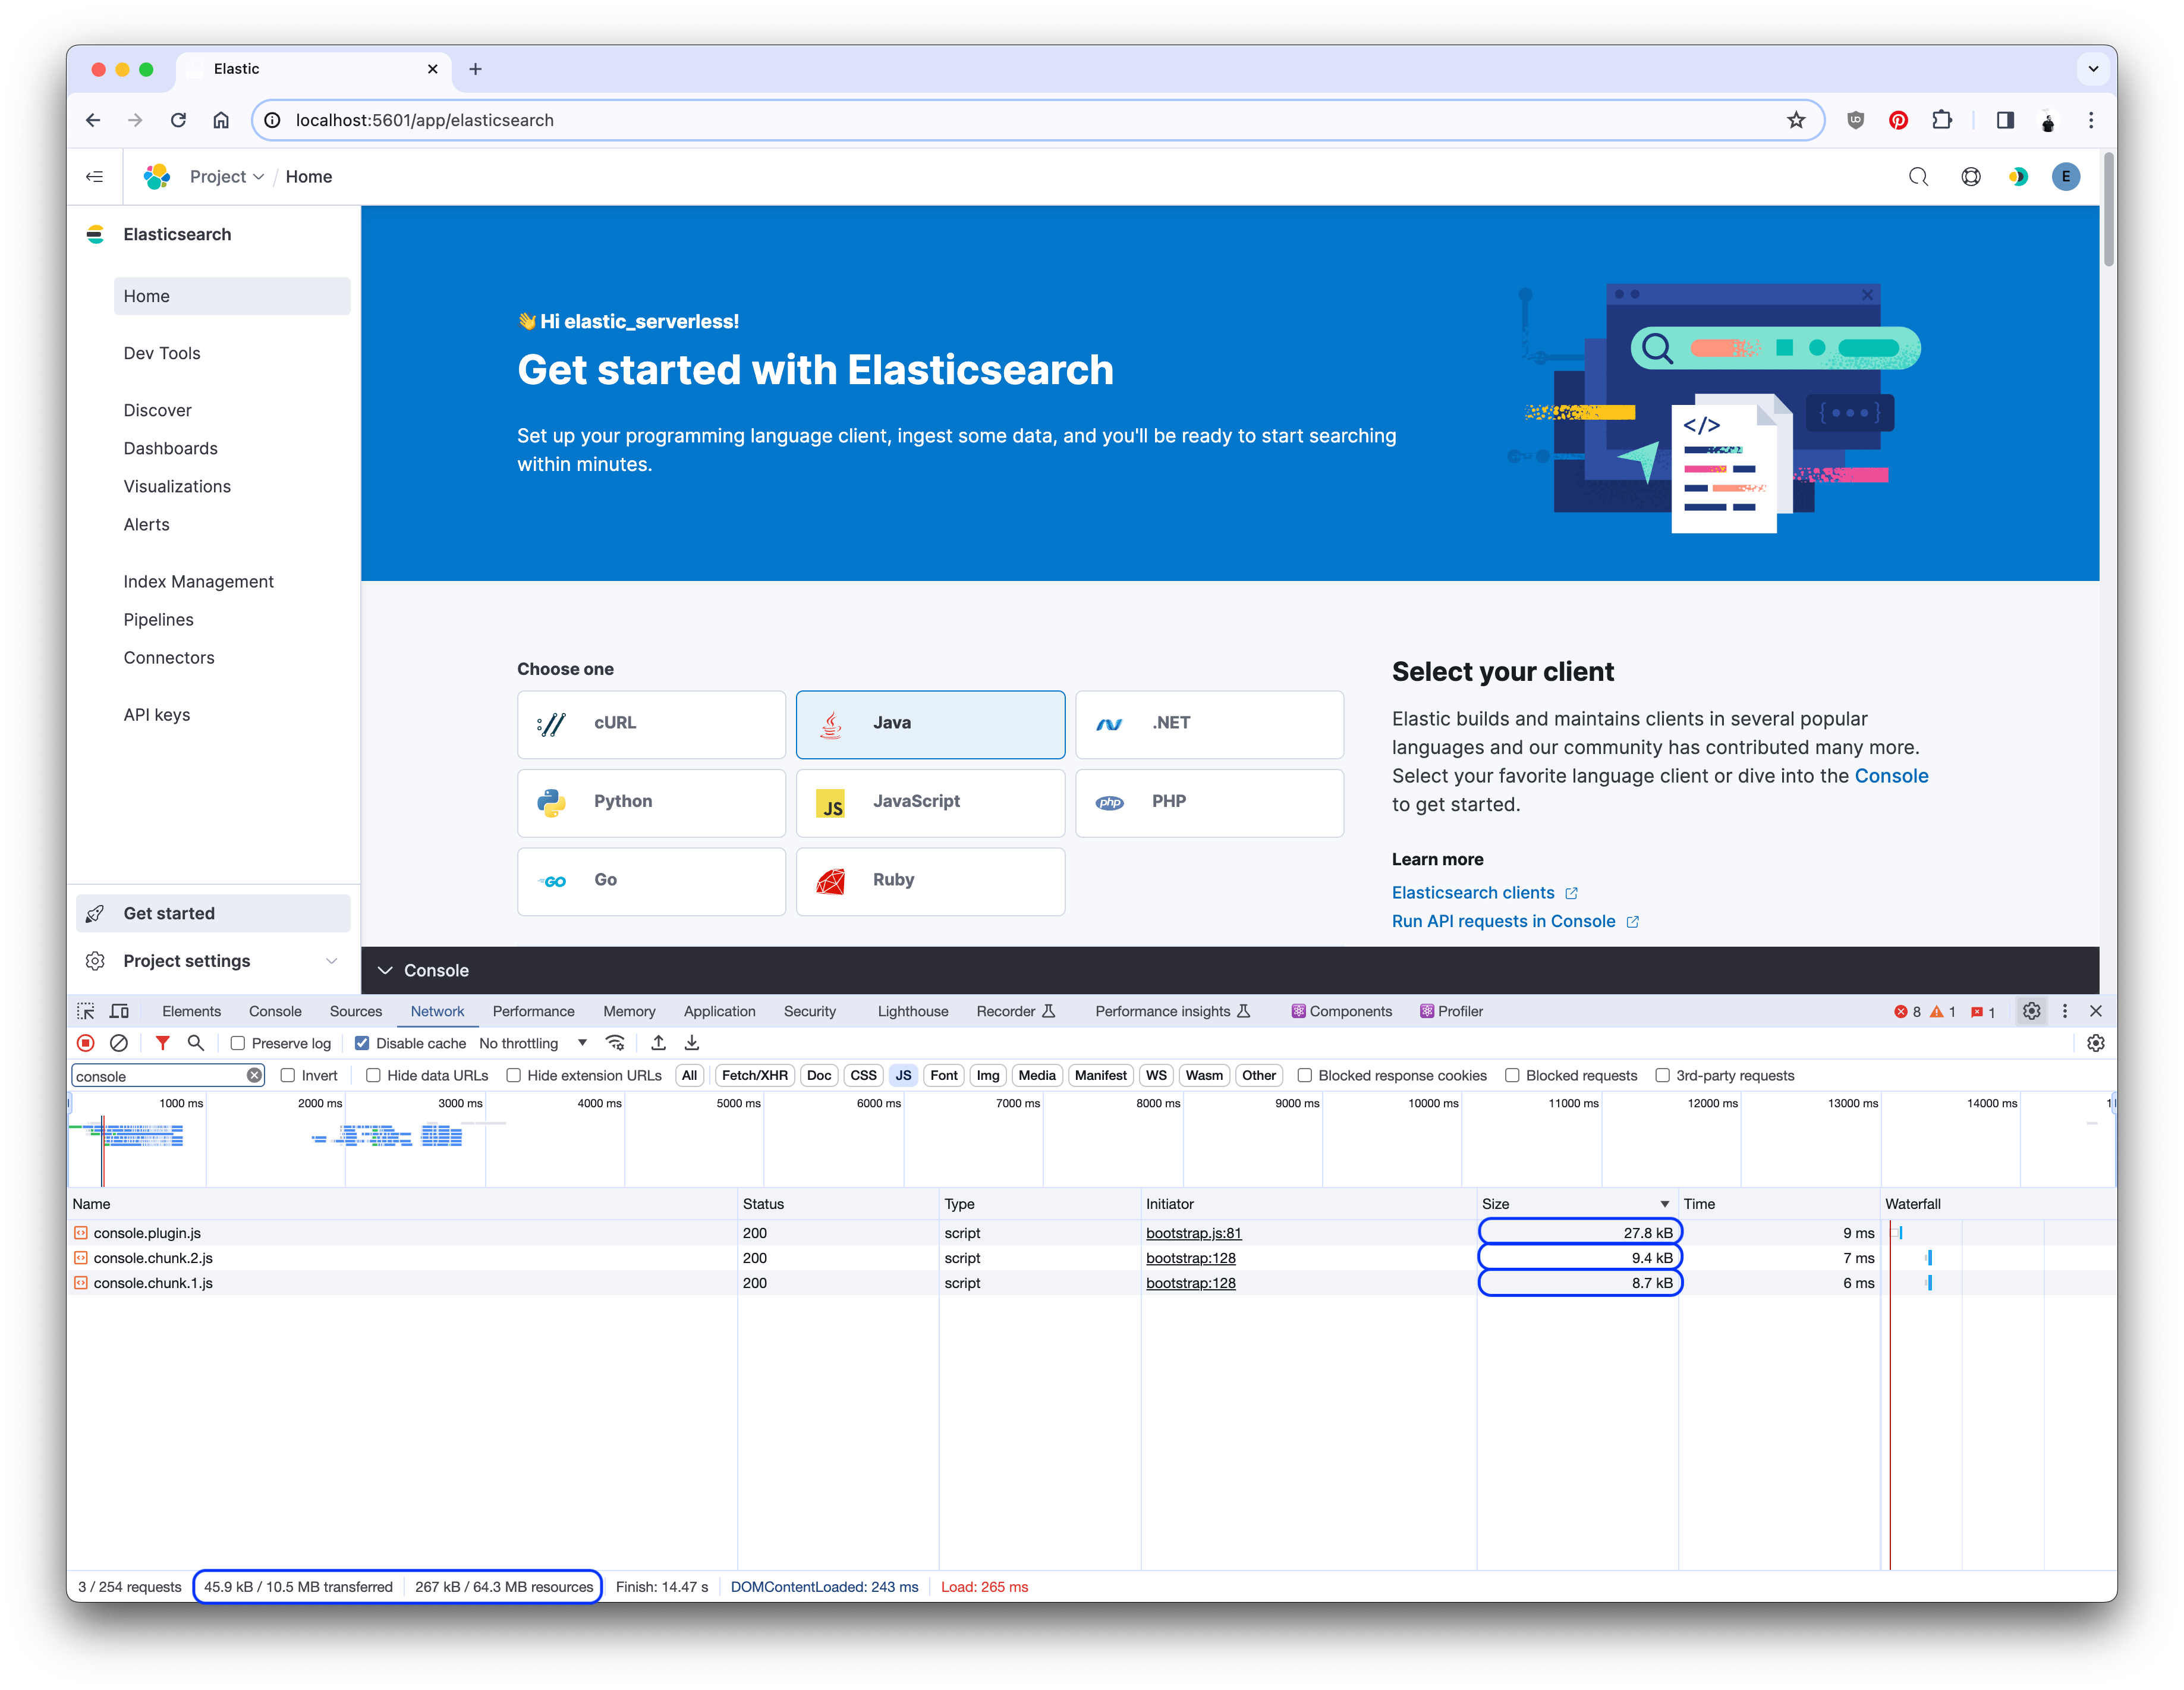2184x1690 pixels.
Task: Open the user avatar E menu
Action: pos(2066,177)
